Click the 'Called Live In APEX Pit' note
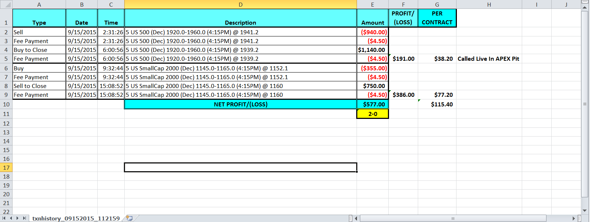This screenshot has height=222, width=590. click(488, 59)
